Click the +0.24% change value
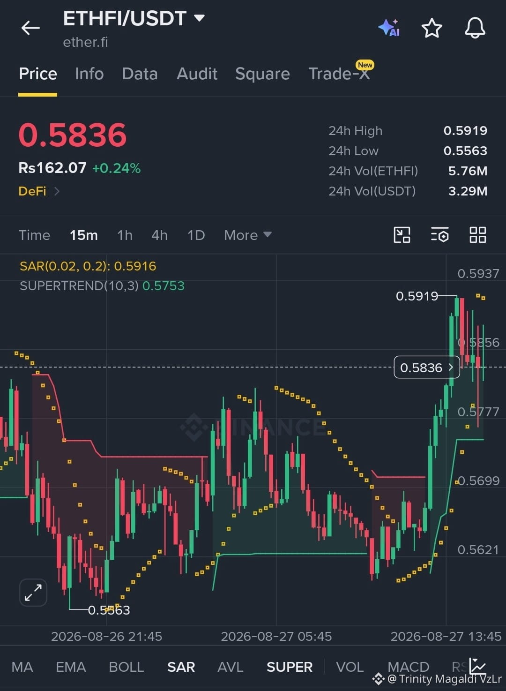 116,168
